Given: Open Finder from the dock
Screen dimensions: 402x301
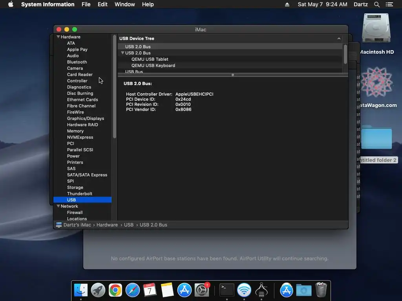Looking at the screenshot, I should [x=81, y=290].
